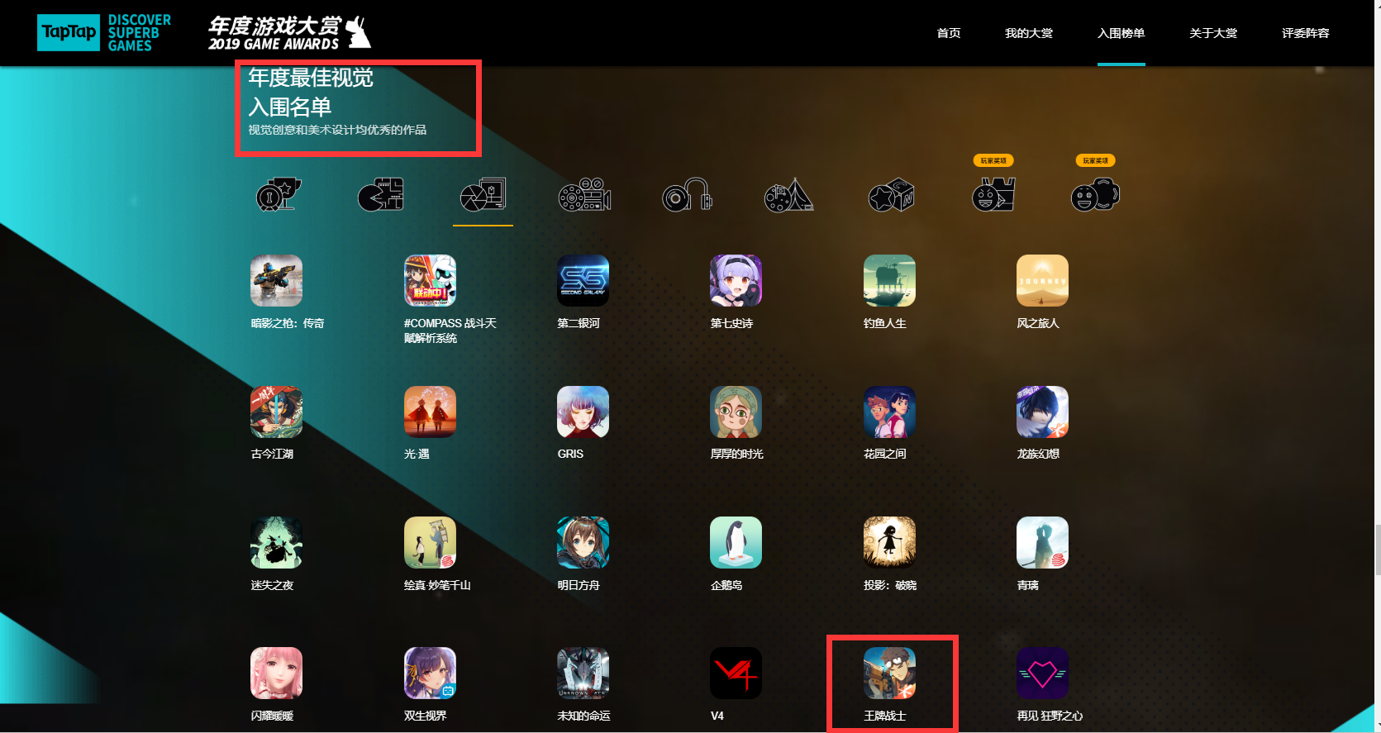Open the V4 game icon
Viewport: 1381px width, 733px height.
coord(736,674)
